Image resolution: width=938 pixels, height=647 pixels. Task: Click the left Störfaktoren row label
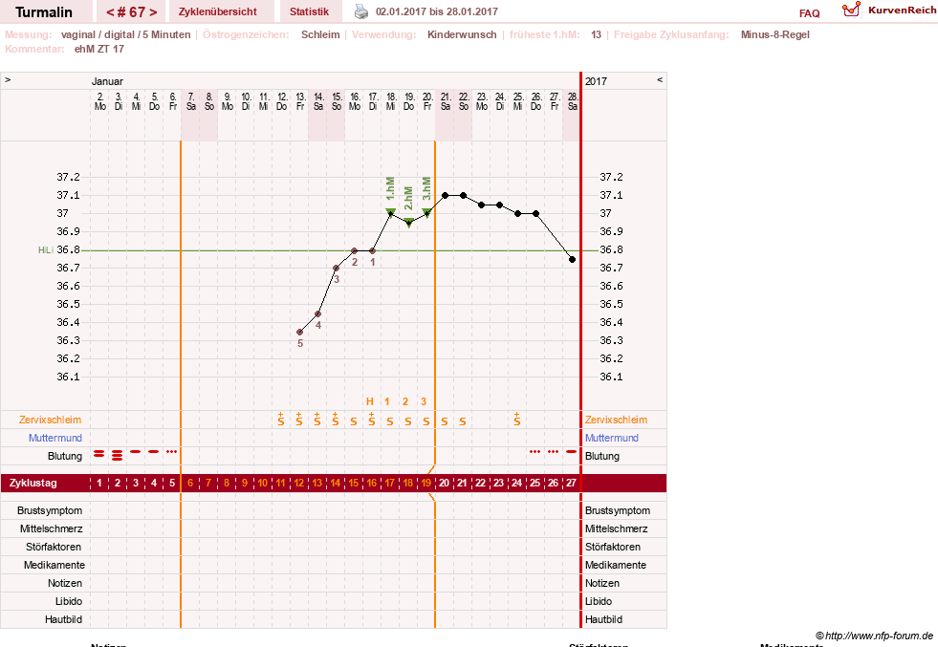tap(54, 547)
